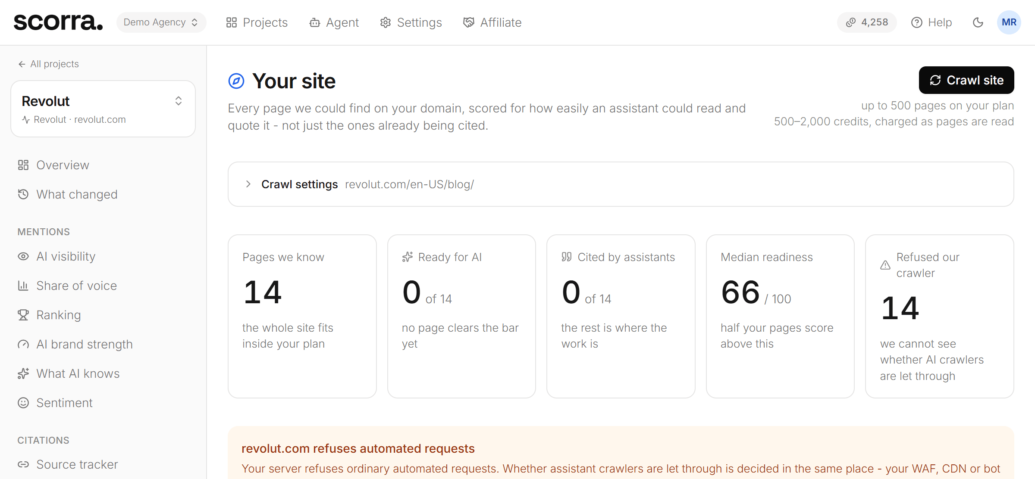Click the Share of voice chart icon
Image resolution: width=1035 pixels, height=479 pixels.
tap(23, 286)
